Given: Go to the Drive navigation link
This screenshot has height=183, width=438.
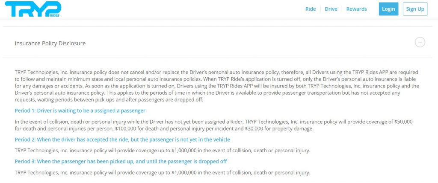Looking at the screenshot, I should (x=331, y=9).
